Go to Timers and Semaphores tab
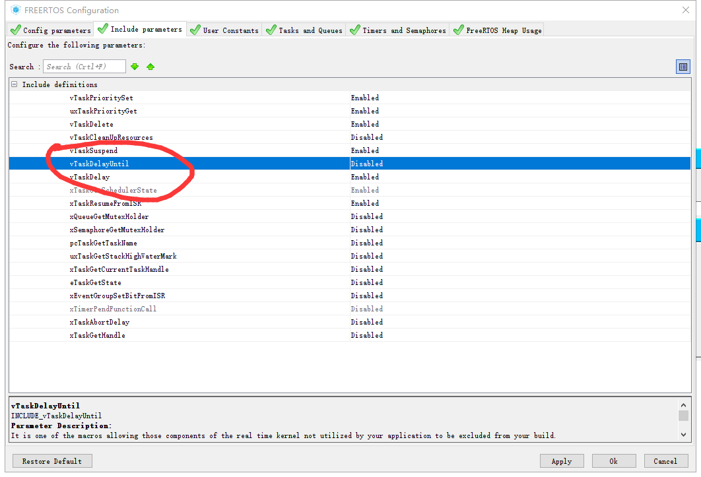 pos(398,30)
